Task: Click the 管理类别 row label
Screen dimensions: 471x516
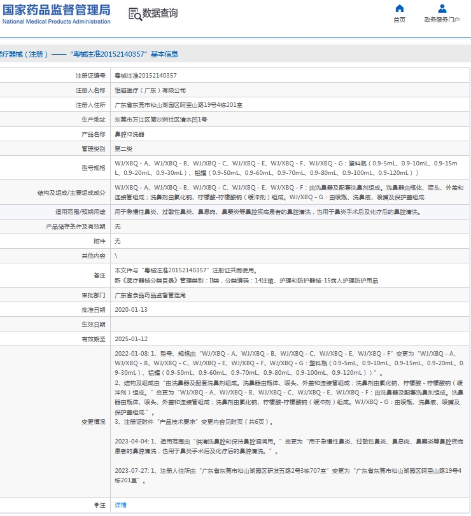Action: pos(94,149)
